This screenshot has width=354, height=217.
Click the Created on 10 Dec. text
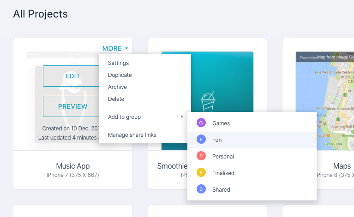coord(71,129)
